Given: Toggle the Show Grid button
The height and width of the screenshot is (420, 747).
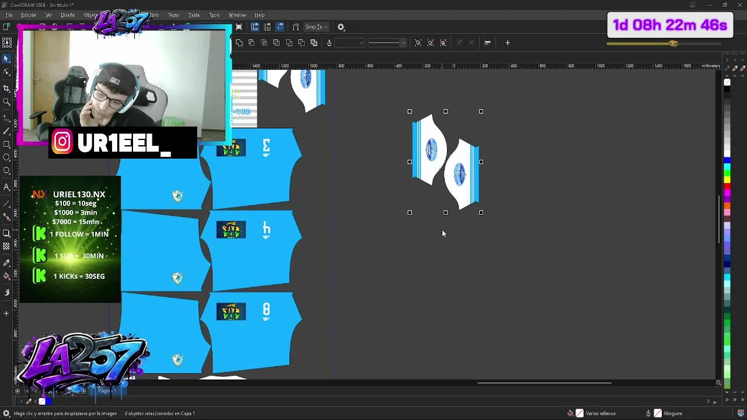Looking at the screenshot, I should click(267, 27).
